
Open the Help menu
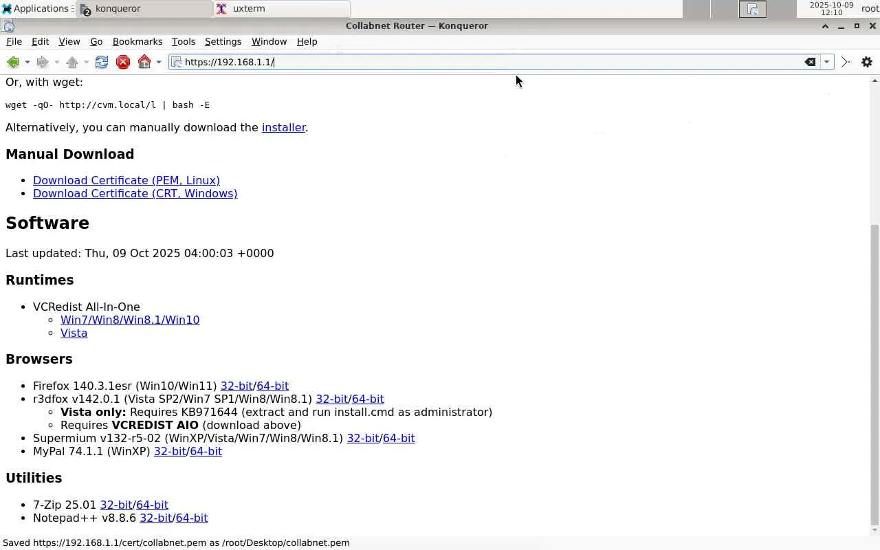[x=307, y=42]
